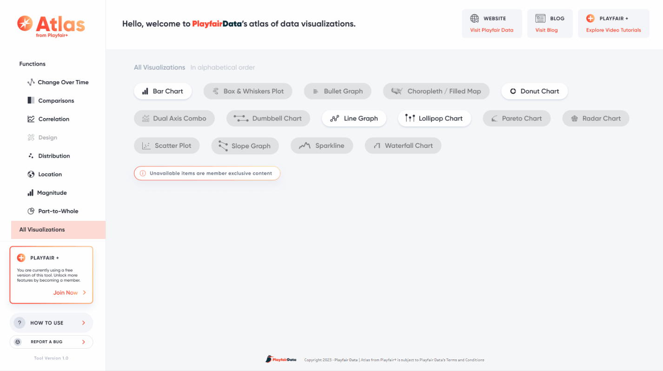Open the Donut Chart visualization
This screenshot has width=663, height=371.
click(534, 91)
